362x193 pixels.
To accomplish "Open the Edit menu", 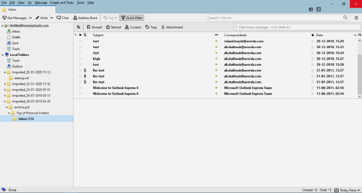I will [12, 3].
